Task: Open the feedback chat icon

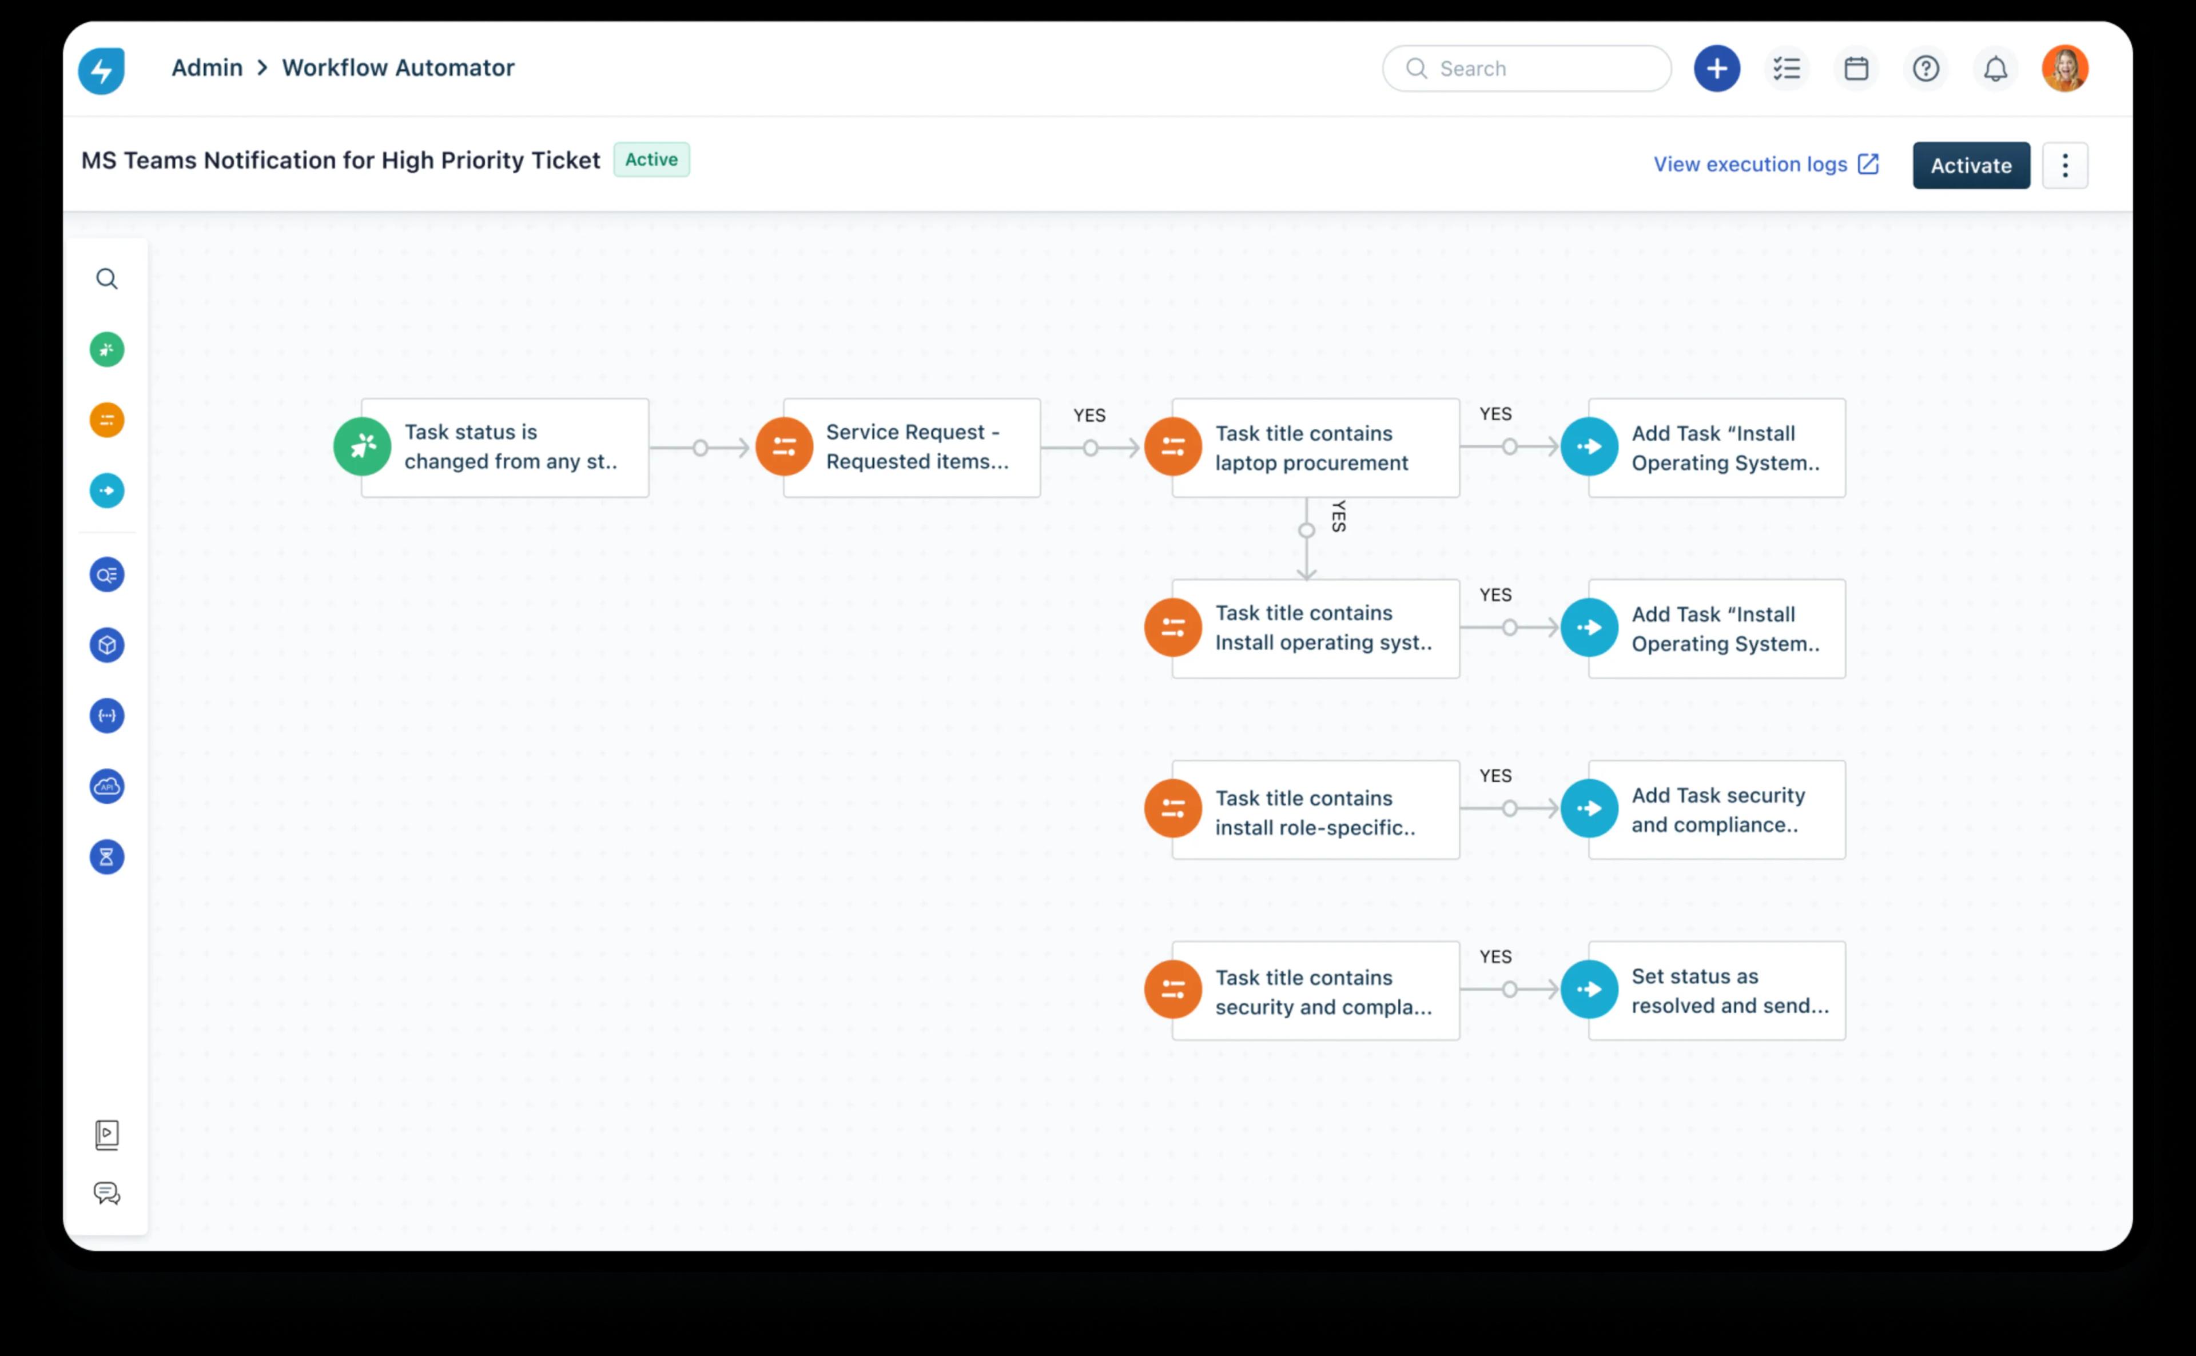Action: (107, 1193)
